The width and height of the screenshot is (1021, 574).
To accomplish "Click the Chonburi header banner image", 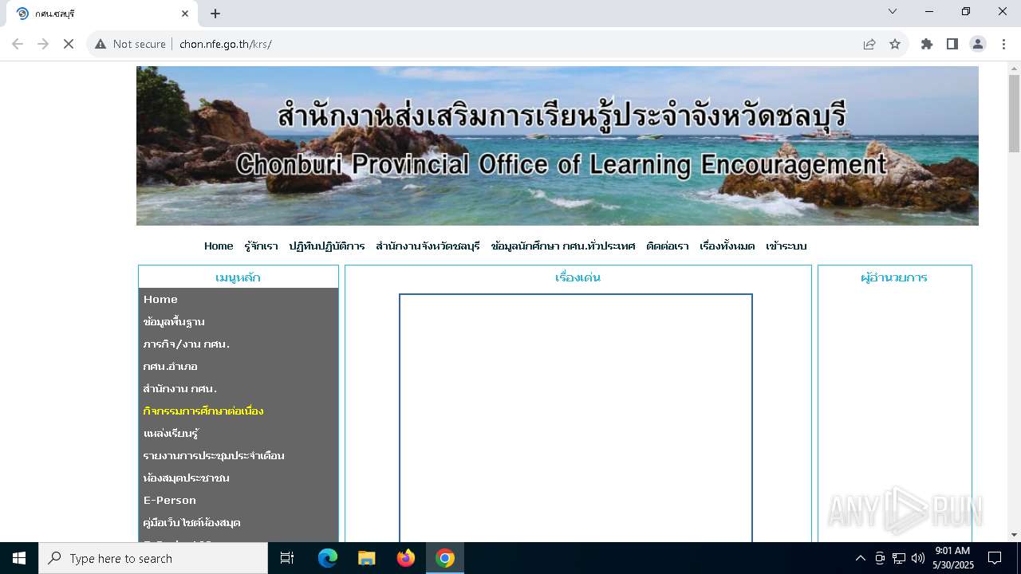I will 558,146.
